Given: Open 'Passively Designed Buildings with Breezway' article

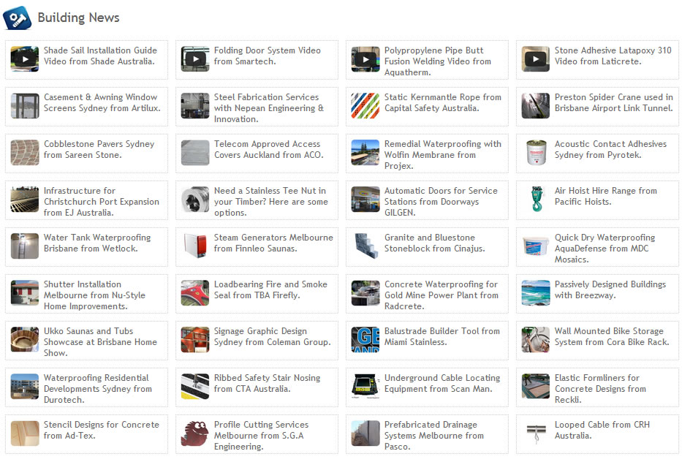Looking at the screenshot, I should pyautogui.click(x=610, y=289).
